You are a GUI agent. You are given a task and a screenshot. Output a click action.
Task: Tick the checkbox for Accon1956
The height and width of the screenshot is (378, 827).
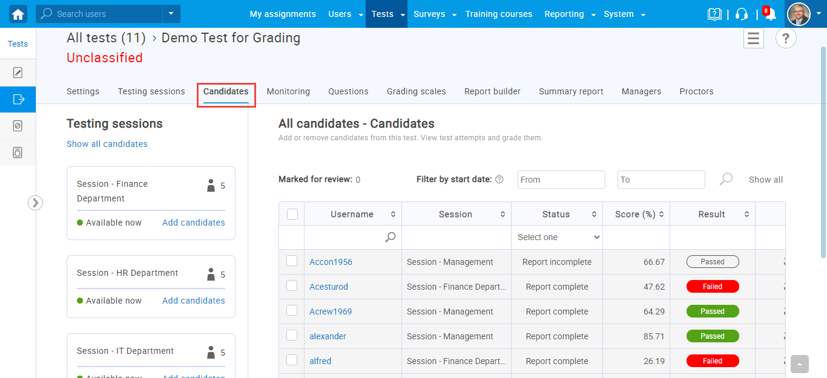point(292,261)
